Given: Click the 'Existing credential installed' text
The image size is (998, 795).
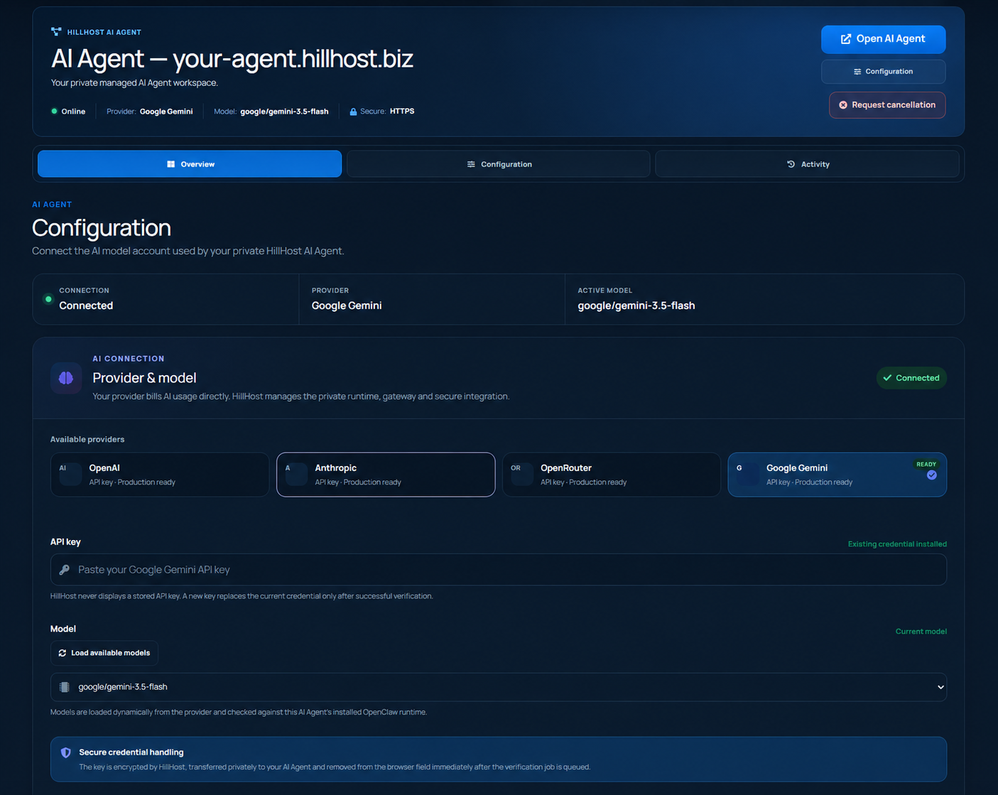Looking at the screenshot, I should click(897, 544).
